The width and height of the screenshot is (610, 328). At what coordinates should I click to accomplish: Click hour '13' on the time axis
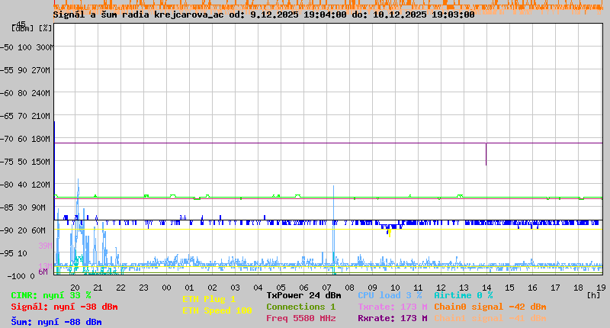pos(464,288)
